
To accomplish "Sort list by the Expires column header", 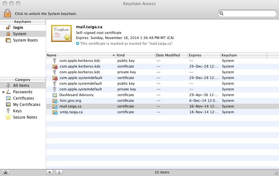I will tap(204, 55).
